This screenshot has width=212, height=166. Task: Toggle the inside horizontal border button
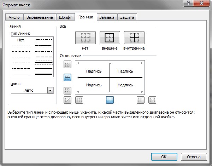pyautogui.click(x=67, y=77)
